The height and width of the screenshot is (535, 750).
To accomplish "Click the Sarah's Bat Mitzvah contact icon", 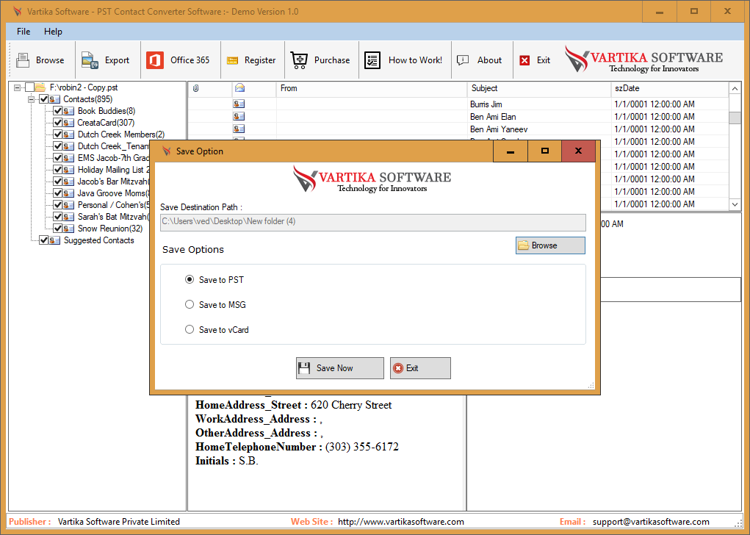I will coord(69,217).
